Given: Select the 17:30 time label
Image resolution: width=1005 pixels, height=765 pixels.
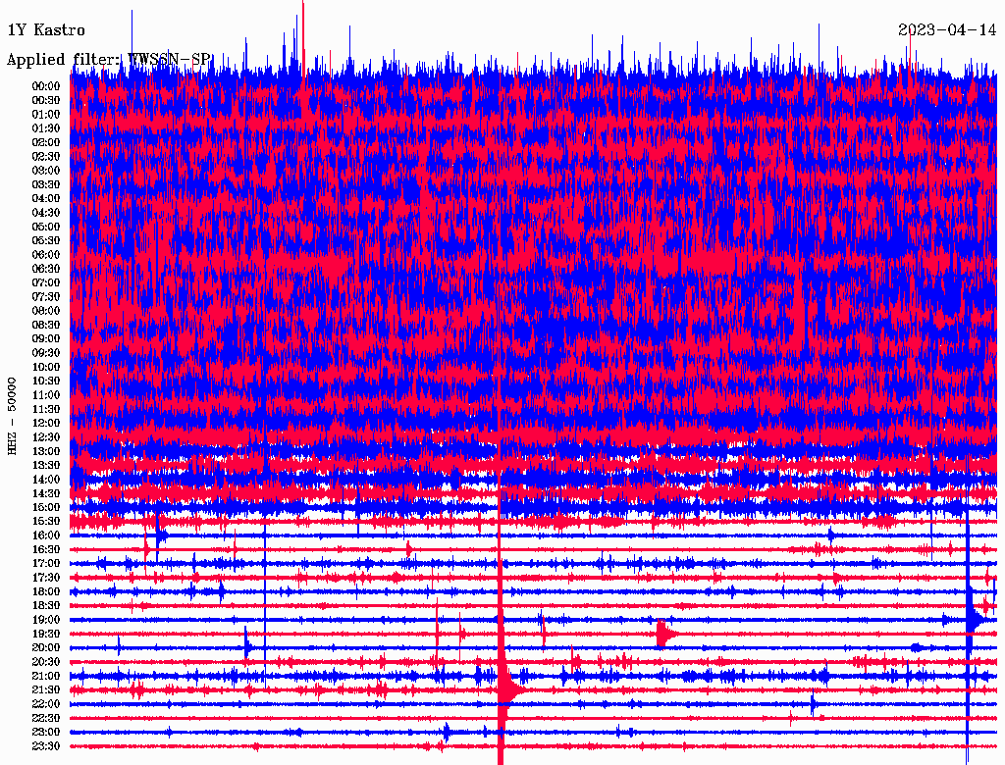Looking at the screenshot, I should pos(46,578).
